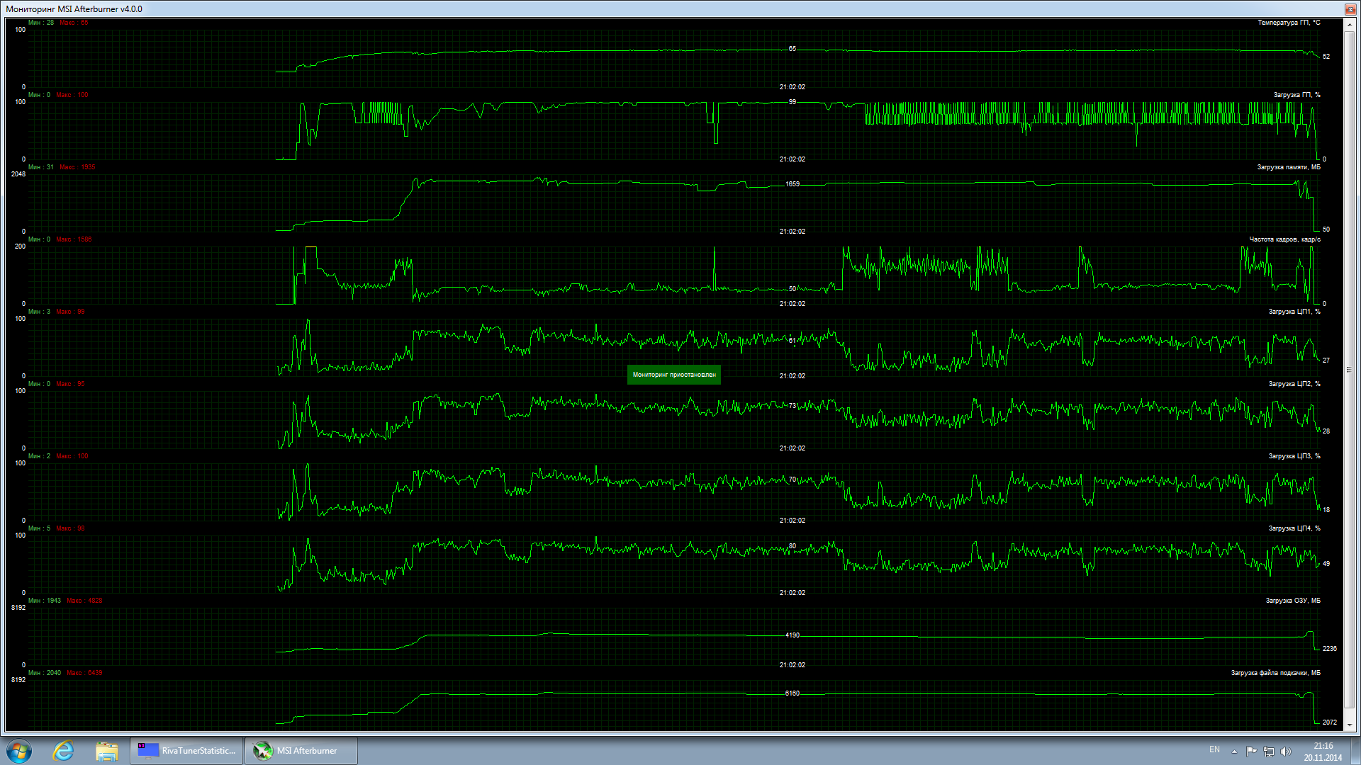Viewport: 1361px width, 765px height.
Task: Switch to the RivaTunerStatistics taskbar window
Action: [x=187, y=751]
